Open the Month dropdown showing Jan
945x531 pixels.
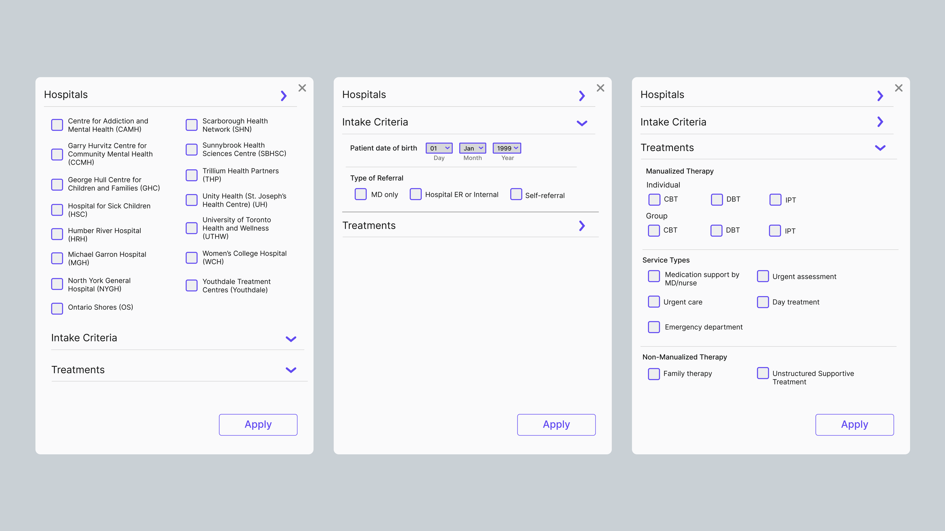[472, 148]
